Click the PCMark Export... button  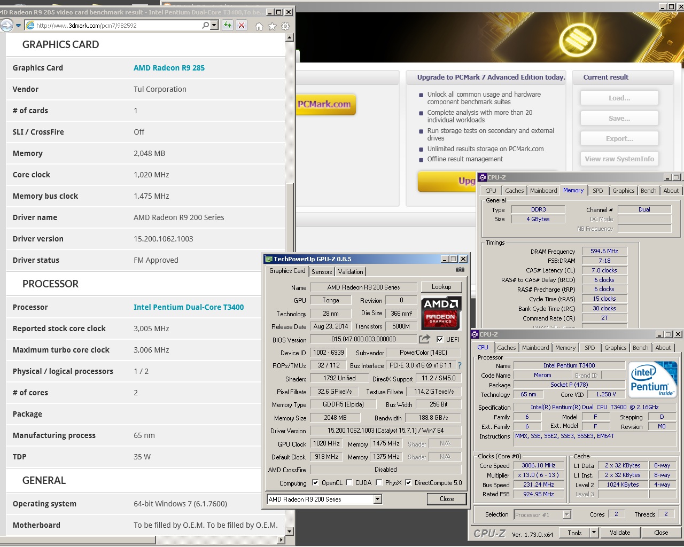coord(619,139)
